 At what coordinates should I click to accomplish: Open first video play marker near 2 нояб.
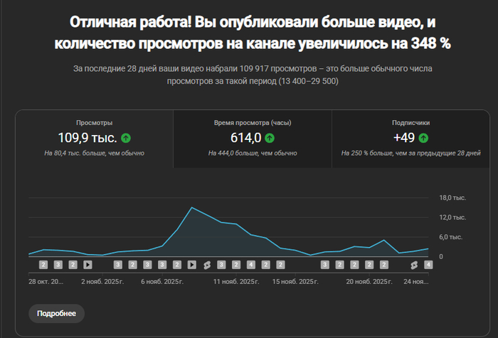(88, 265)
